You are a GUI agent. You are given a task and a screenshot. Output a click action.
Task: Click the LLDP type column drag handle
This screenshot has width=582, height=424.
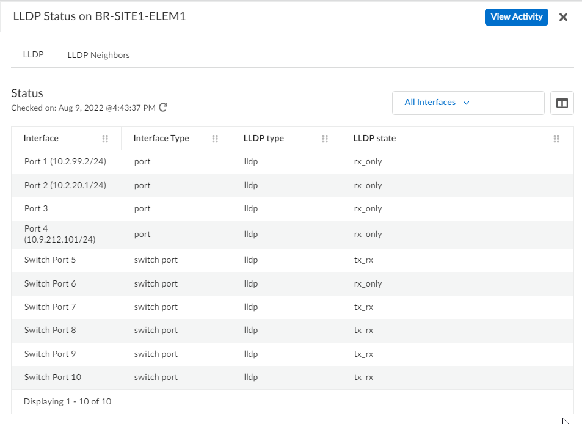325,139
